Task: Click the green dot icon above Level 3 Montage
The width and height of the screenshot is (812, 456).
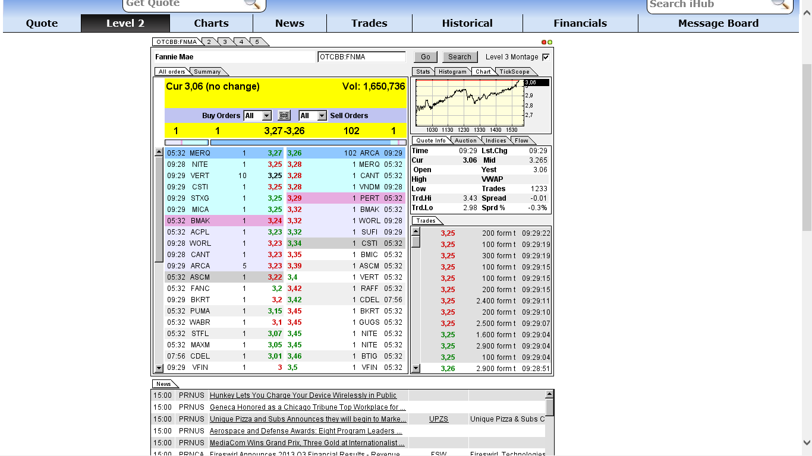Action: tap(550, 42)
